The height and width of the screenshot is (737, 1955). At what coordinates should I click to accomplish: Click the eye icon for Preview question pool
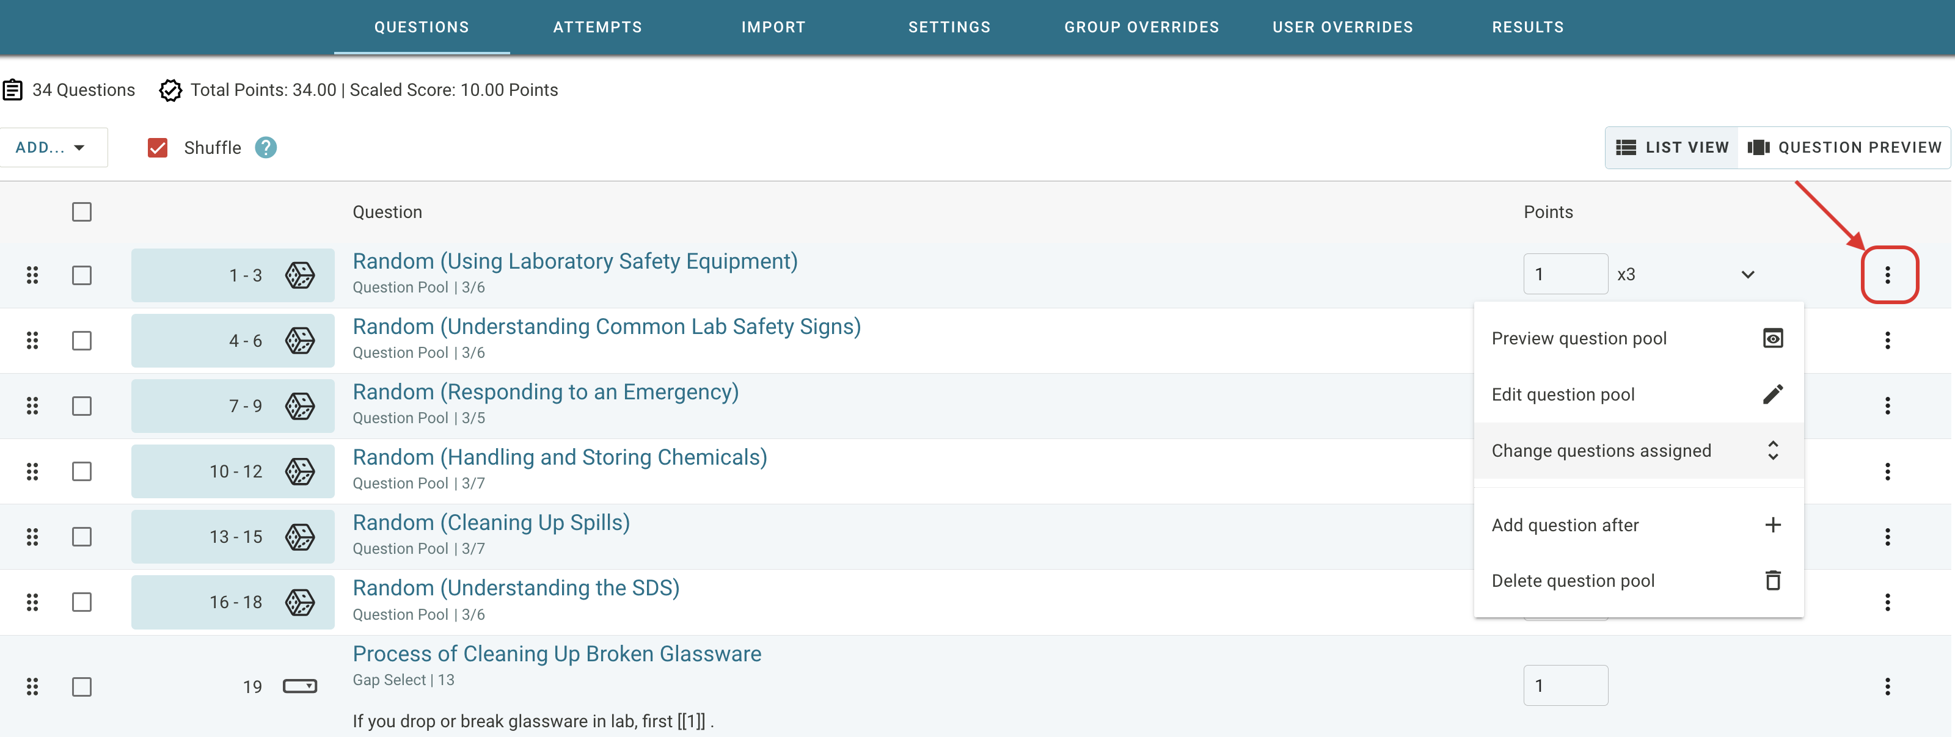pos(1772,338)
